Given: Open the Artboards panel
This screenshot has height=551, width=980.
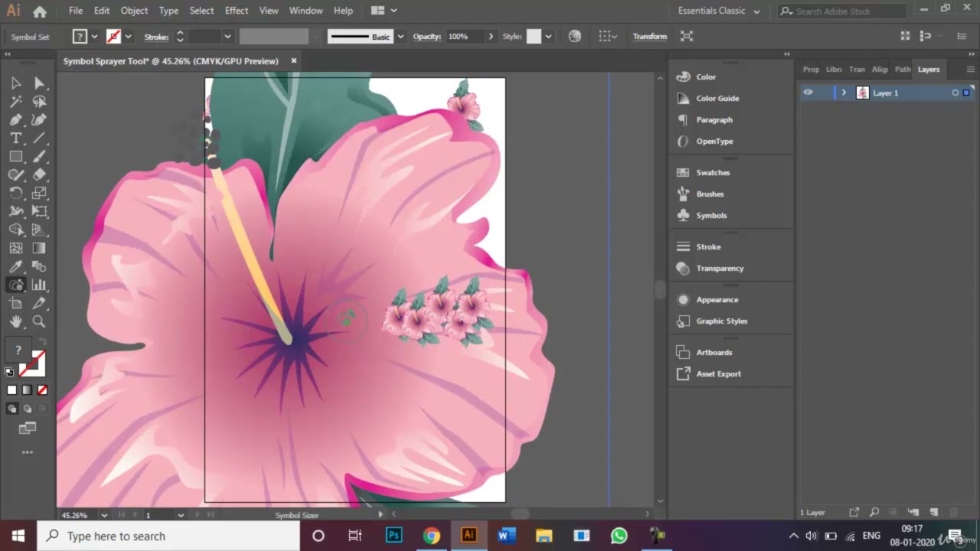Looking at the screenshot, I should click(714, 353).
